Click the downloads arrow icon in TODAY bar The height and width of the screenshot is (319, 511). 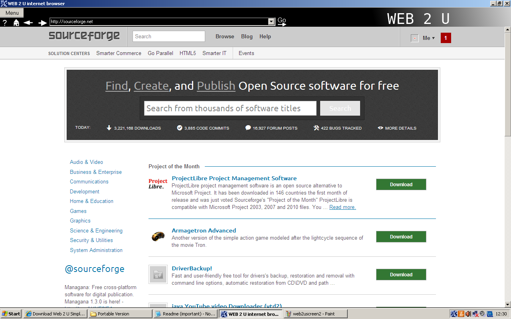tap(109, 128)
